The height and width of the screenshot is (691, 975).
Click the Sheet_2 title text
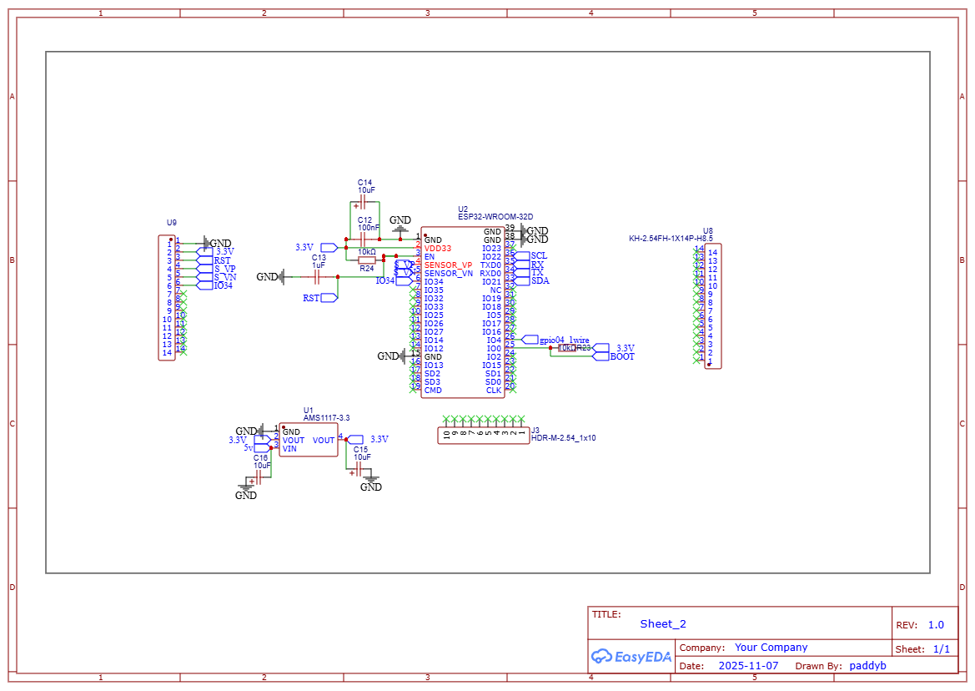(663, 623)
